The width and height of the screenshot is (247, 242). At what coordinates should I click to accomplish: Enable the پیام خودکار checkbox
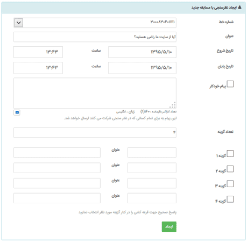pos(230,84)
